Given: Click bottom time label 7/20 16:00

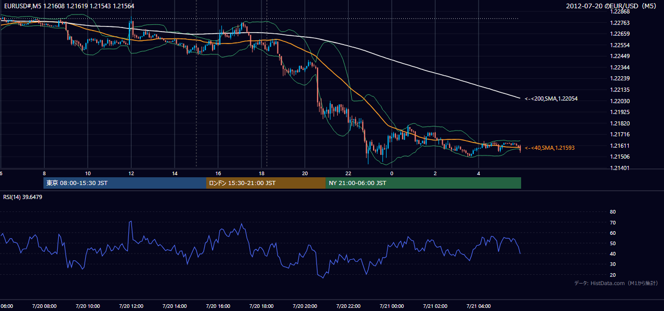Looking at the screenshot, I should 218,306.
